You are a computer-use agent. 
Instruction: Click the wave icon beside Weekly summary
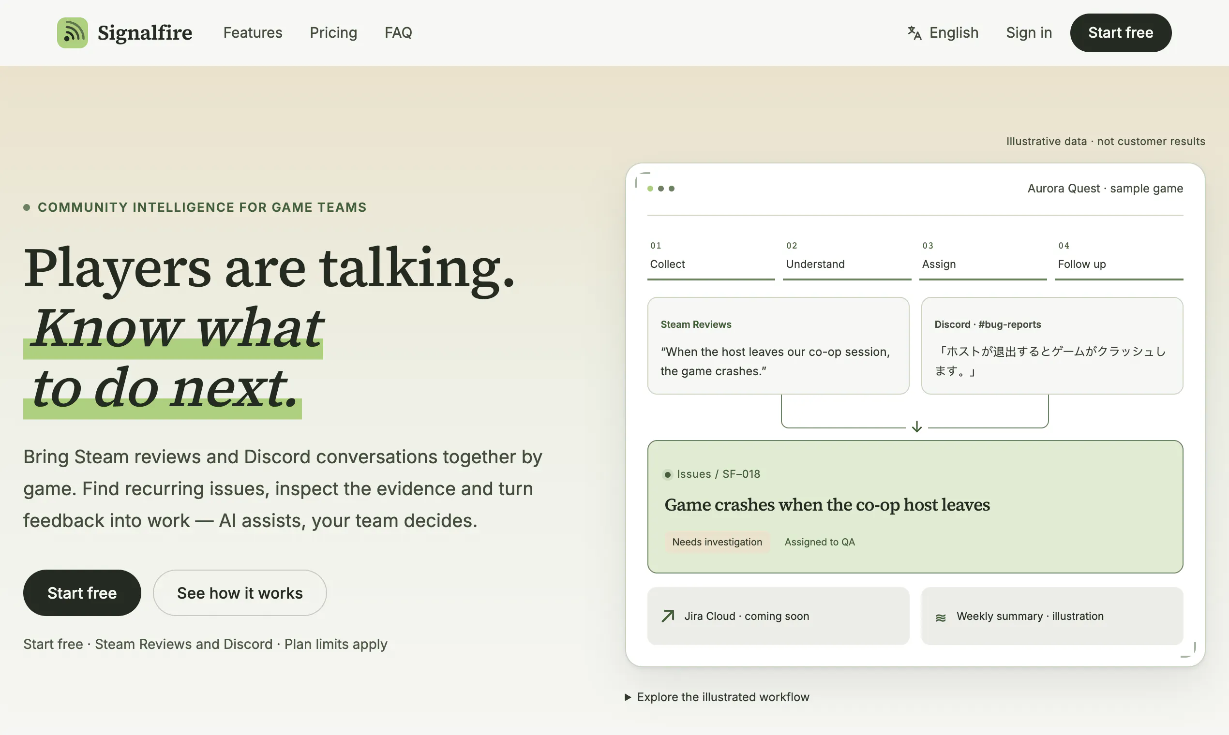point(941,617)
